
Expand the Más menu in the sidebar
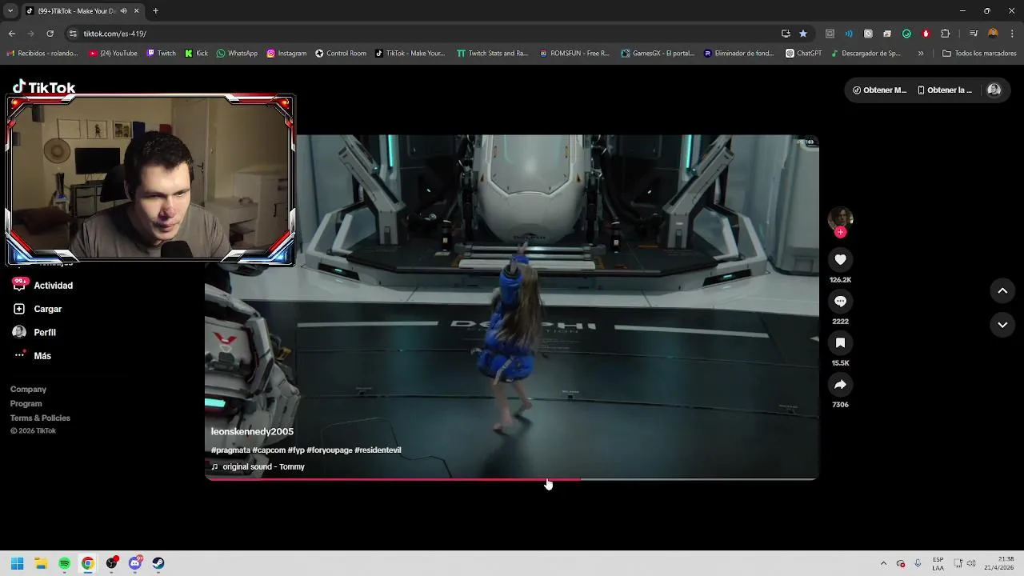[x=42, y=356]
